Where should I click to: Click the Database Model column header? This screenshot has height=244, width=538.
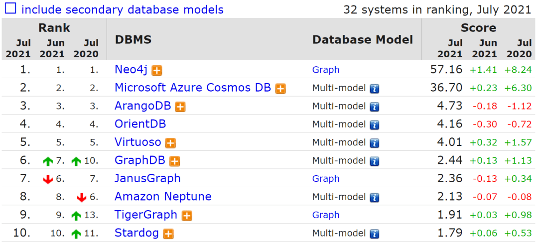tap(362, 40)
